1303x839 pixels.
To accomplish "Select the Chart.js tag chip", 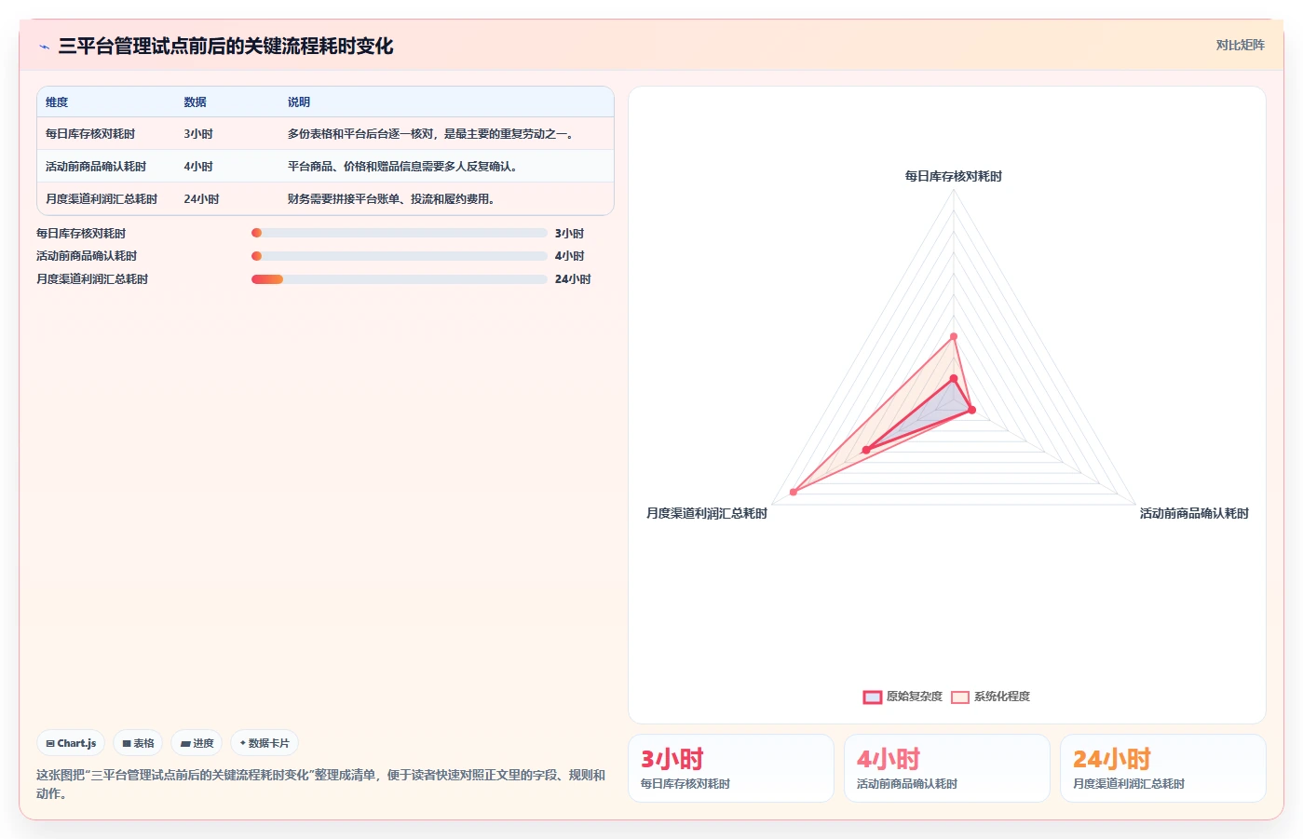I will tap(71, 743).
